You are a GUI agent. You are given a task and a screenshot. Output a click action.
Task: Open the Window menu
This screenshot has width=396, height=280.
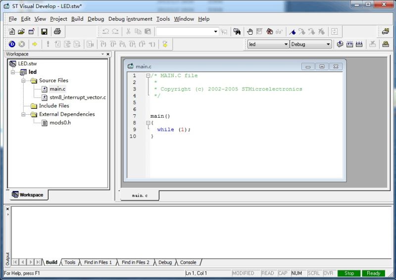184,19
